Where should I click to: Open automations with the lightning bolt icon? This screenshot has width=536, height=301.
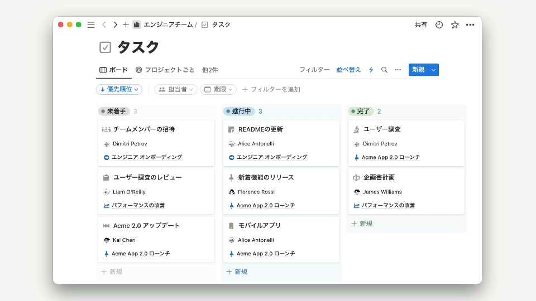point(371,70)
